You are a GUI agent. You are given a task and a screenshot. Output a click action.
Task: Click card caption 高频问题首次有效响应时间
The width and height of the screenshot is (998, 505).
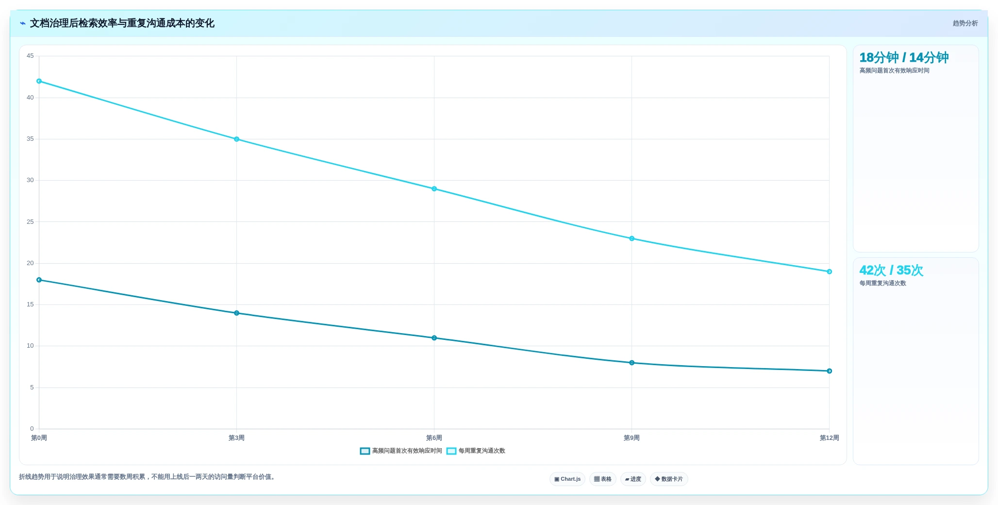[x=895, y=71]
